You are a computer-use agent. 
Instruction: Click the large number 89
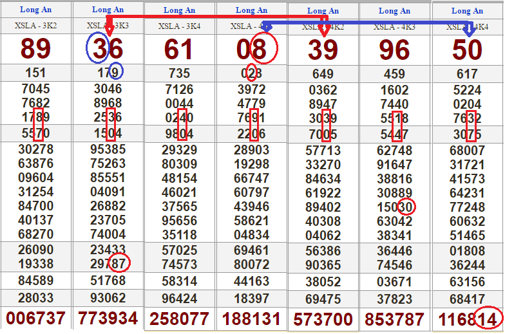[x=36, y=49]
